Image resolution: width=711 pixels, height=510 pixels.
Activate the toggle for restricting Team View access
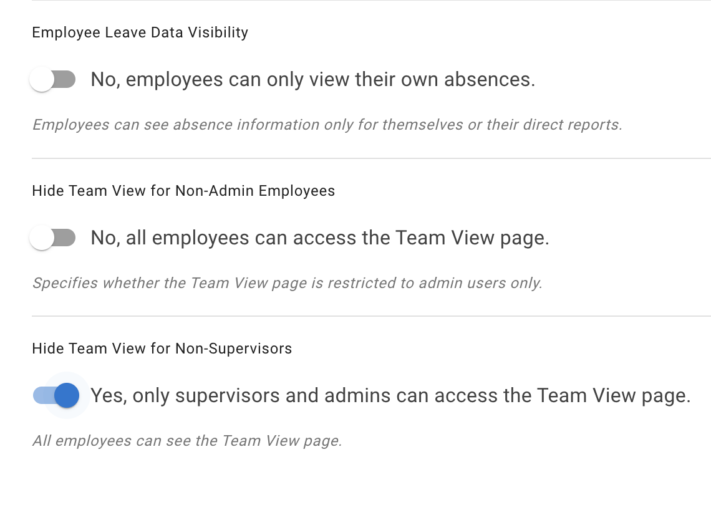[53, 238]
